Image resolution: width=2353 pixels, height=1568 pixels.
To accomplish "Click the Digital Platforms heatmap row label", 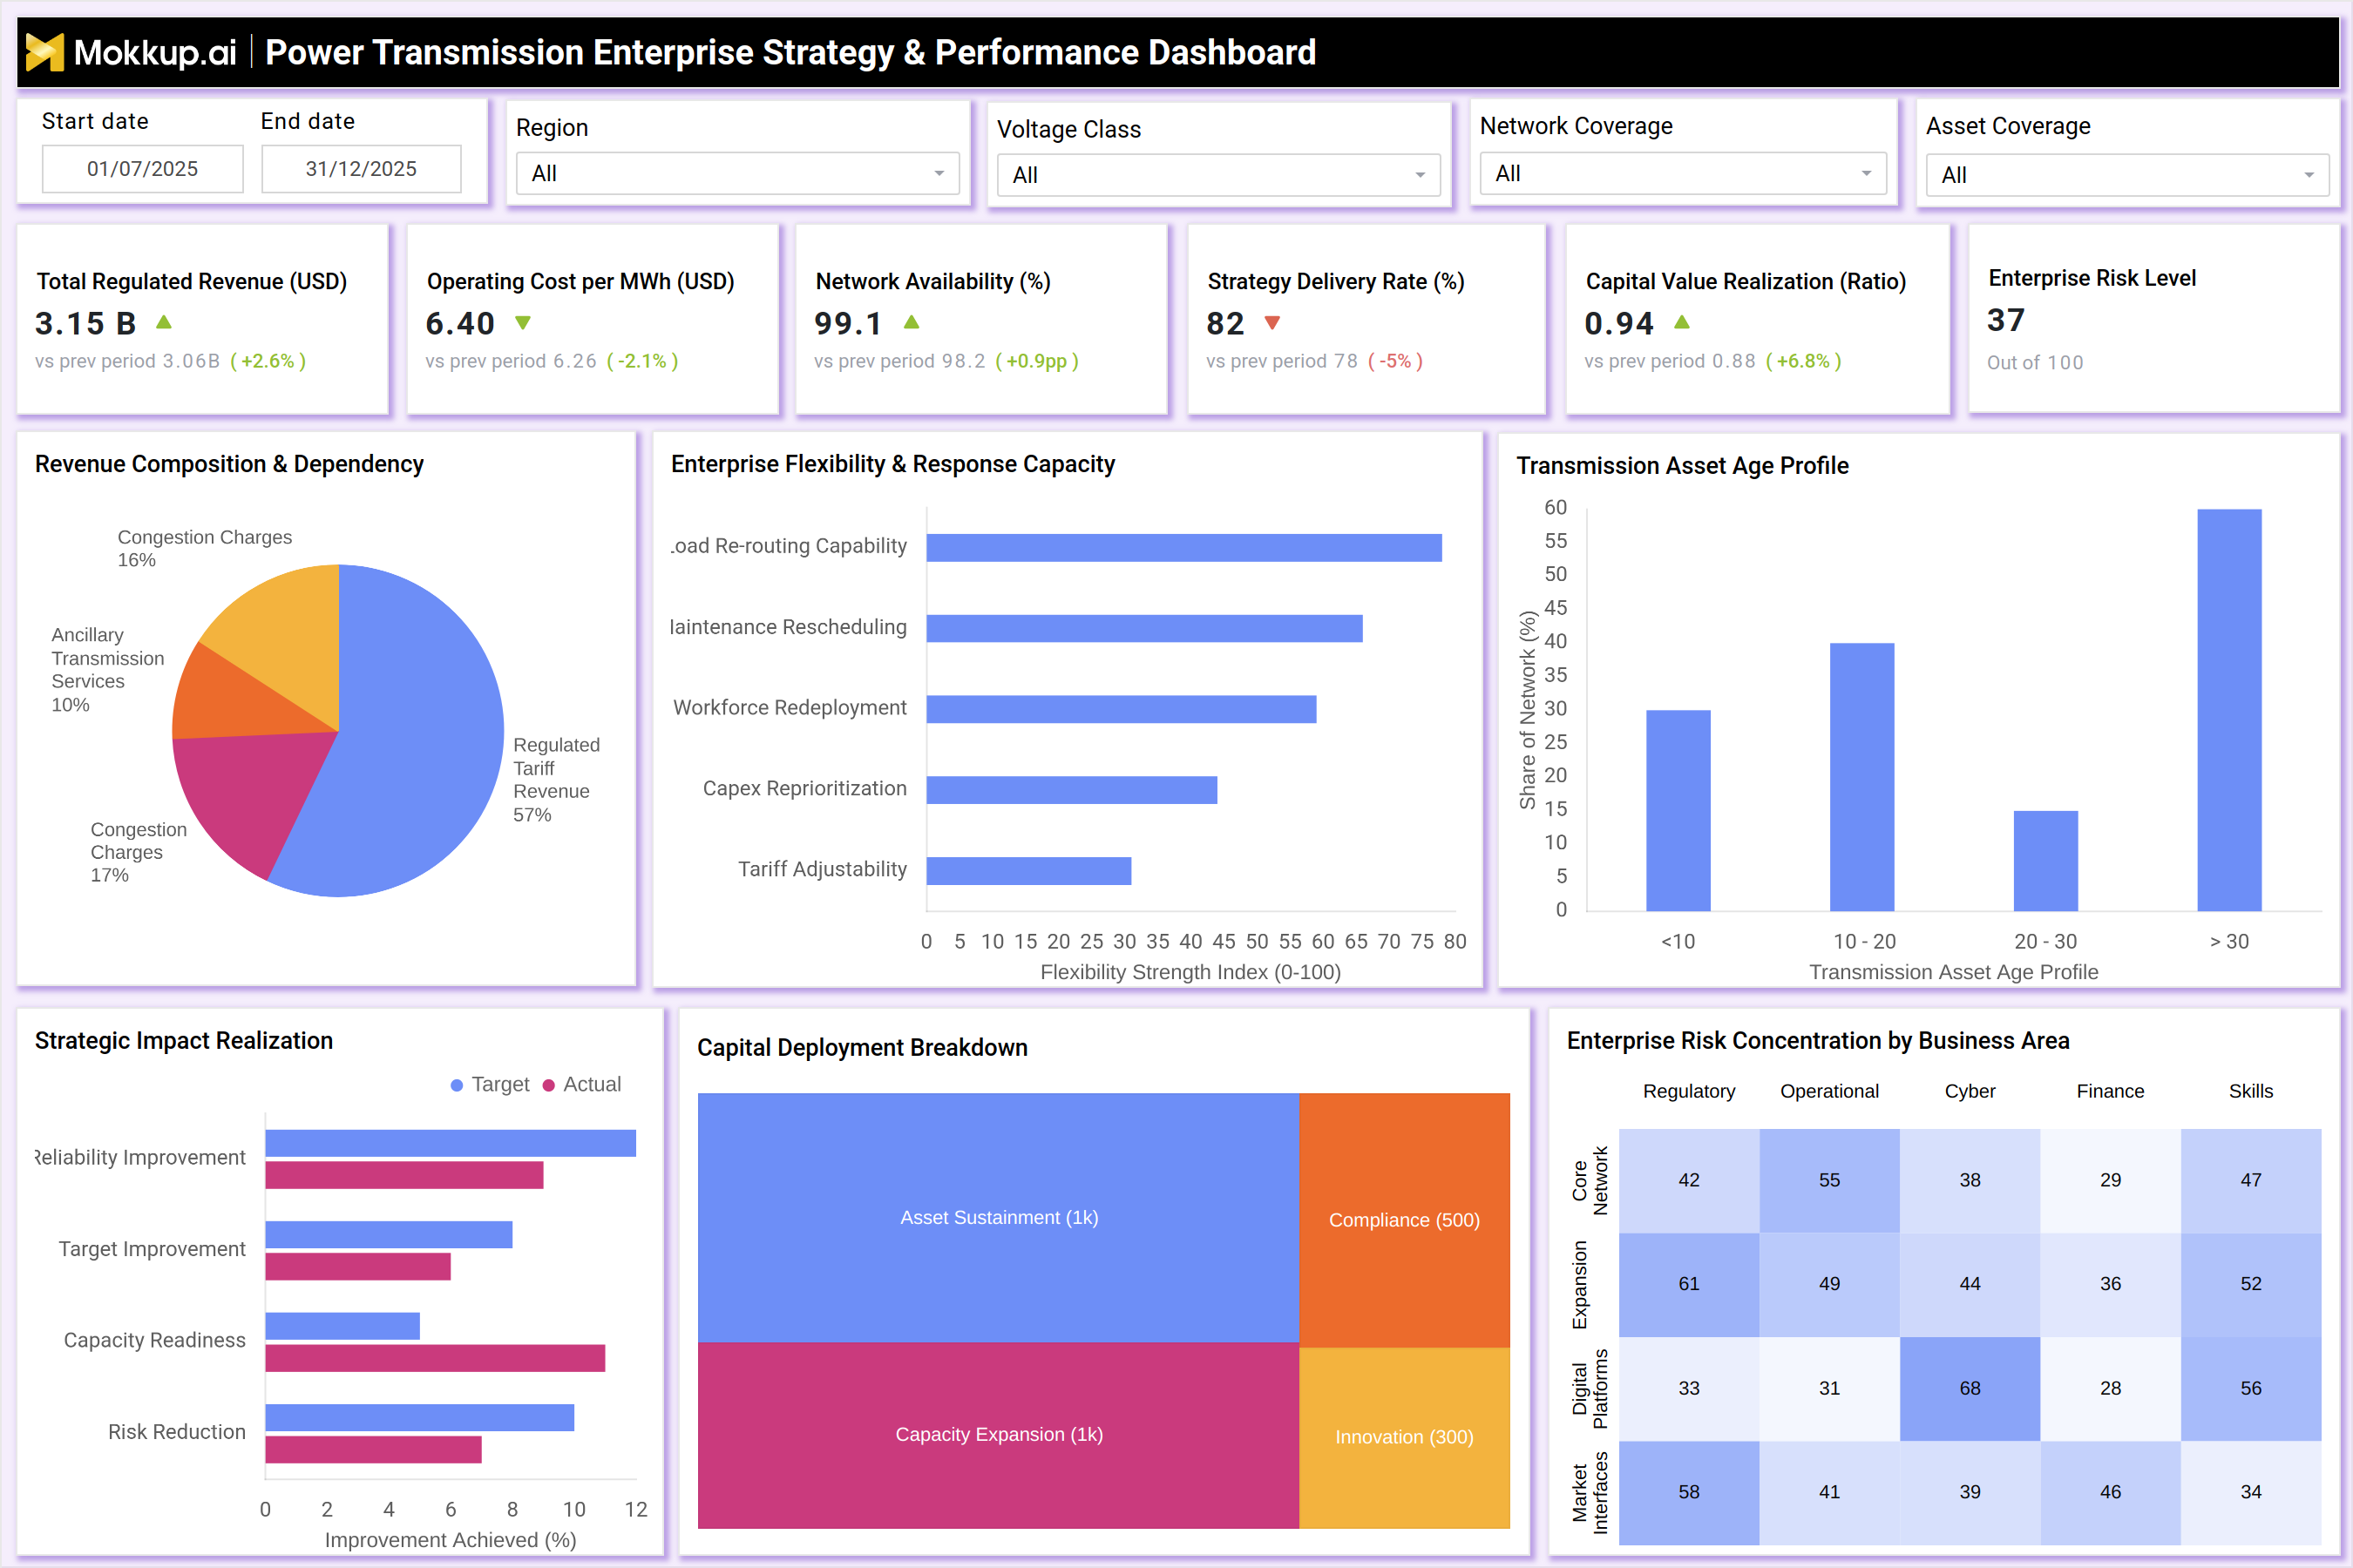I will [1590, 1389].
